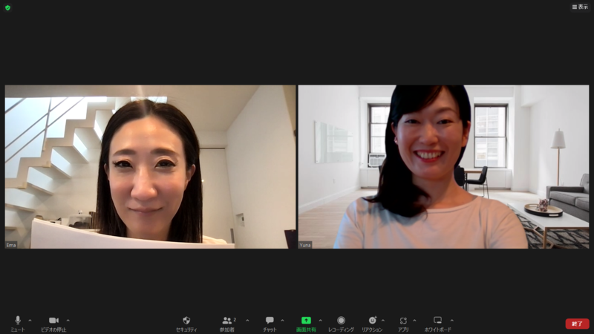This screenshot has width=594, height=334.
Task: Click the green 画面共有 share screen icon
Action: (306, 321)
